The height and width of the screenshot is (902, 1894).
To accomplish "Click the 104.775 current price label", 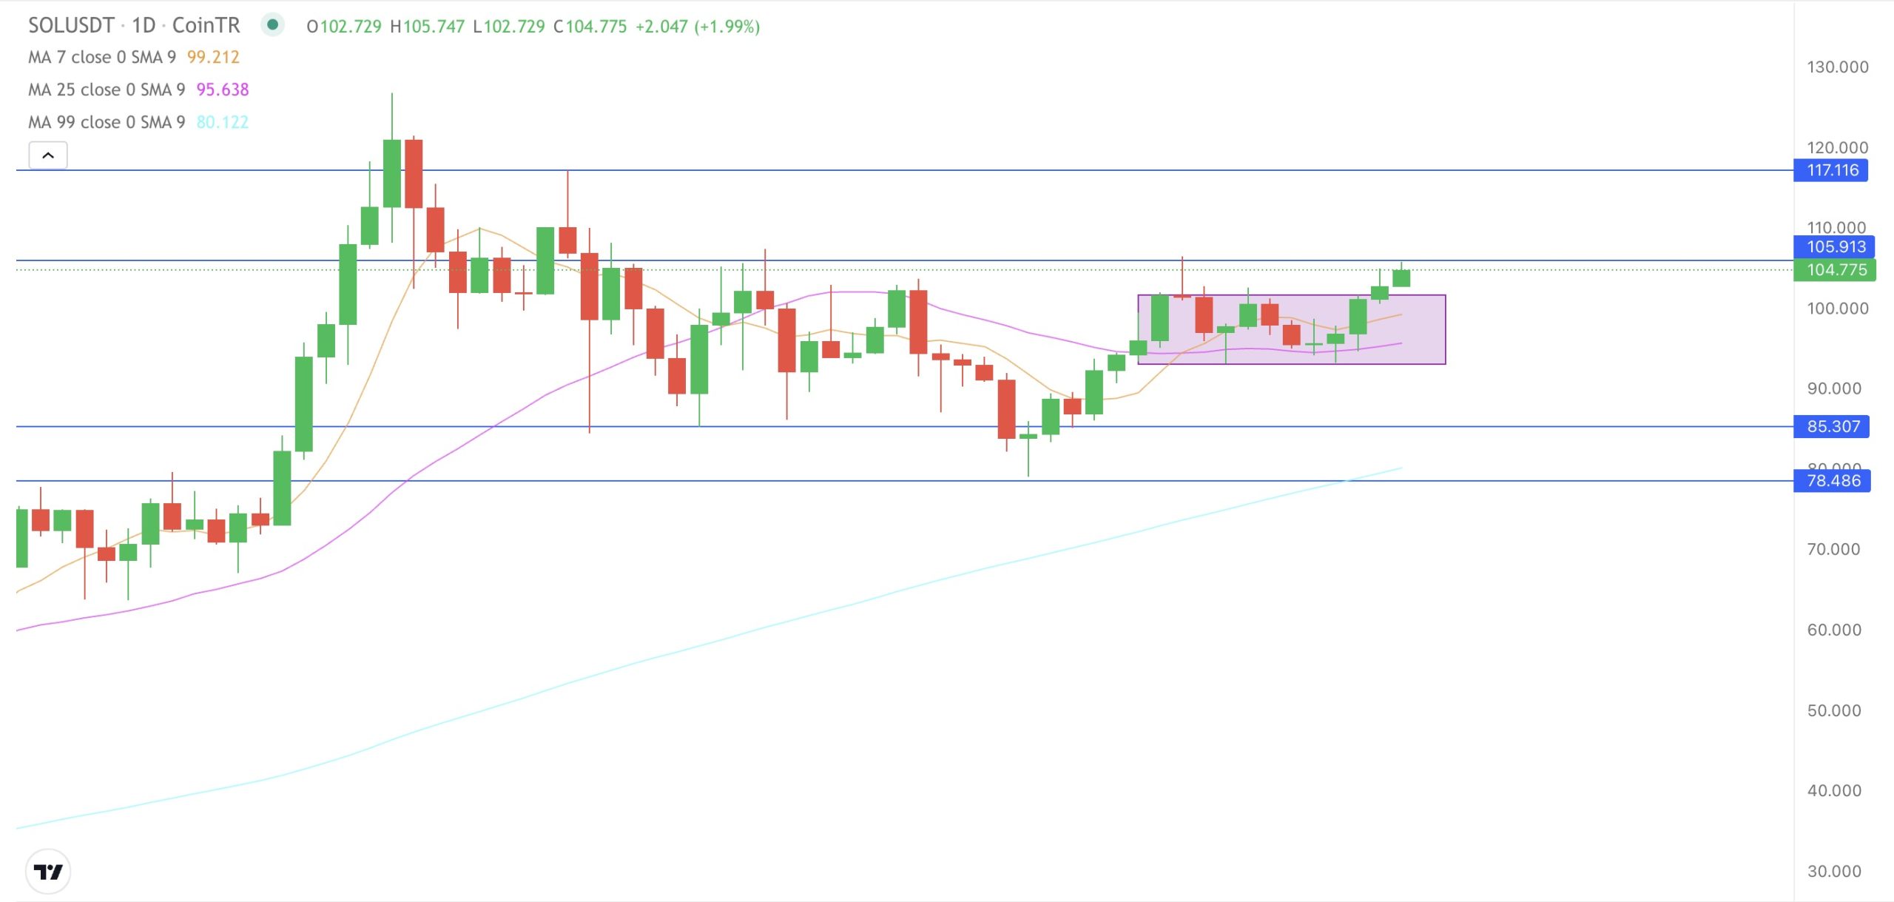I will click(1835, 270).
